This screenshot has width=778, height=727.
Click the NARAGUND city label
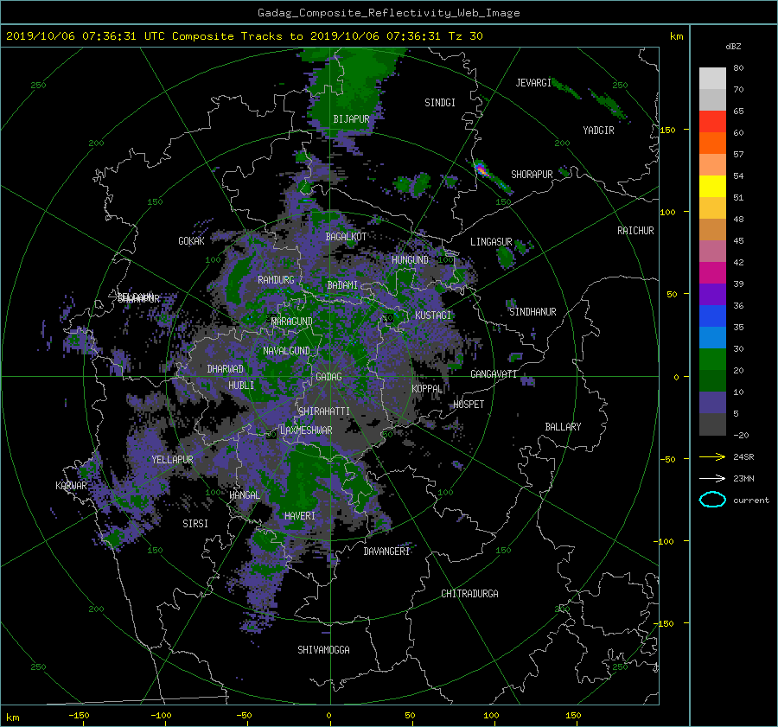point(292,322)
